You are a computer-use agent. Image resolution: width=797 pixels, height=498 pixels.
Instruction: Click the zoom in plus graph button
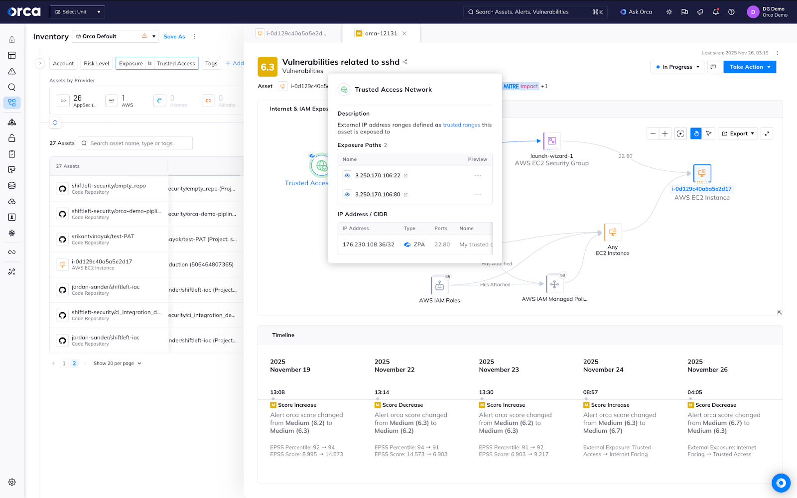coord(664,133)
